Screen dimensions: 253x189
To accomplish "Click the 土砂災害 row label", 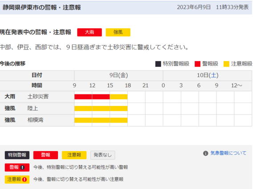I will pos(38,97).
